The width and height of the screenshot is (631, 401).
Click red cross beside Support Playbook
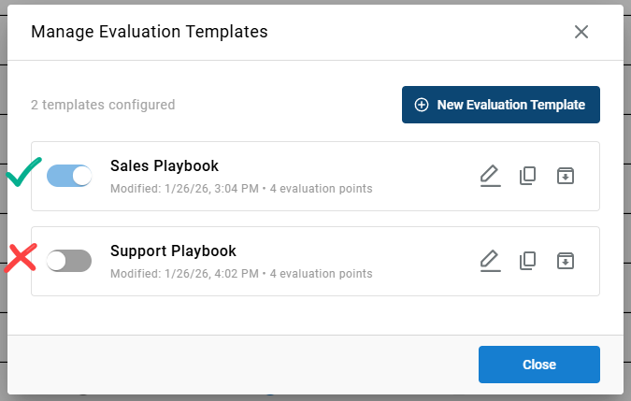(21, 258)
